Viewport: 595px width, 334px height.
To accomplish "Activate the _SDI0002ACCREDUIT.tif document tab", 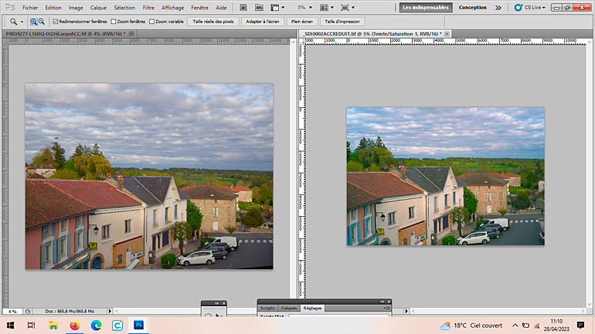I will coord(372,34).
